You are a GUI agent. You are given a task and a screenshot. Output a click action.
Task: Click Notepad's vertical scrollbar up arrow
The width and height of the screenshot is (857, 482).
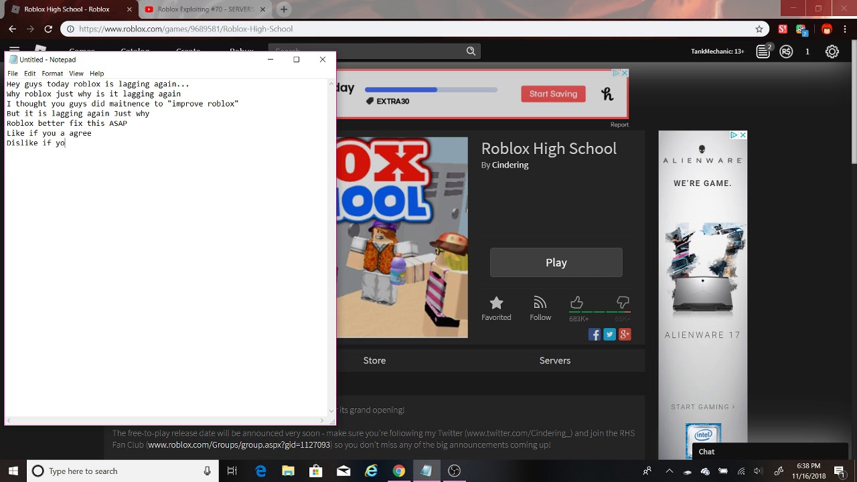[331, 84]
